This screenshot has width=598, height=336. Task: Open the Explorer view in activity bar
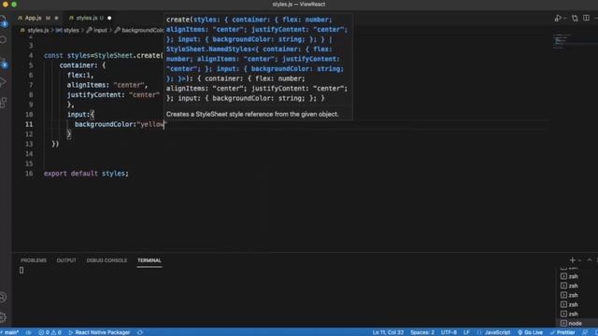(x=4, y=21)
